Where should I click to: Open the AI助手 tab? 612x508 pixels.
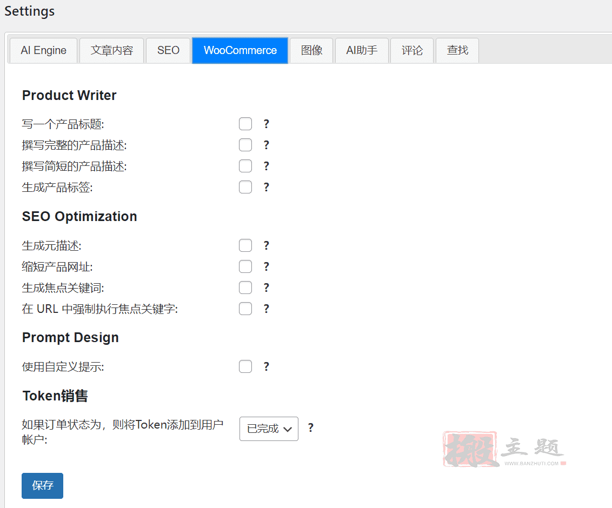pos(362,50)
